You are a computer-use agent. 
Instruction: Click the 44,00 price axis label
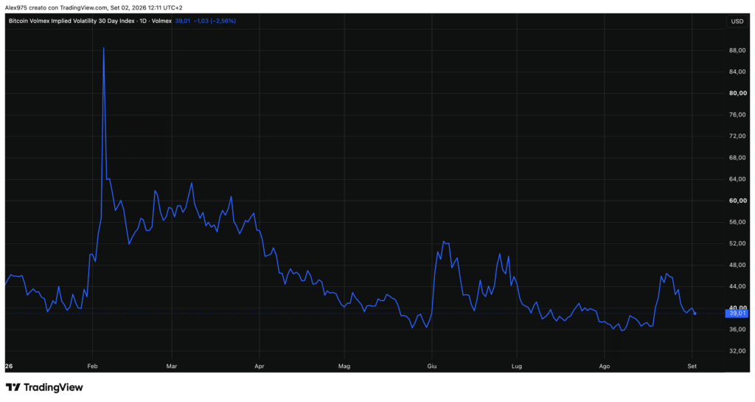pyautogui.click(x=737, y=286)
